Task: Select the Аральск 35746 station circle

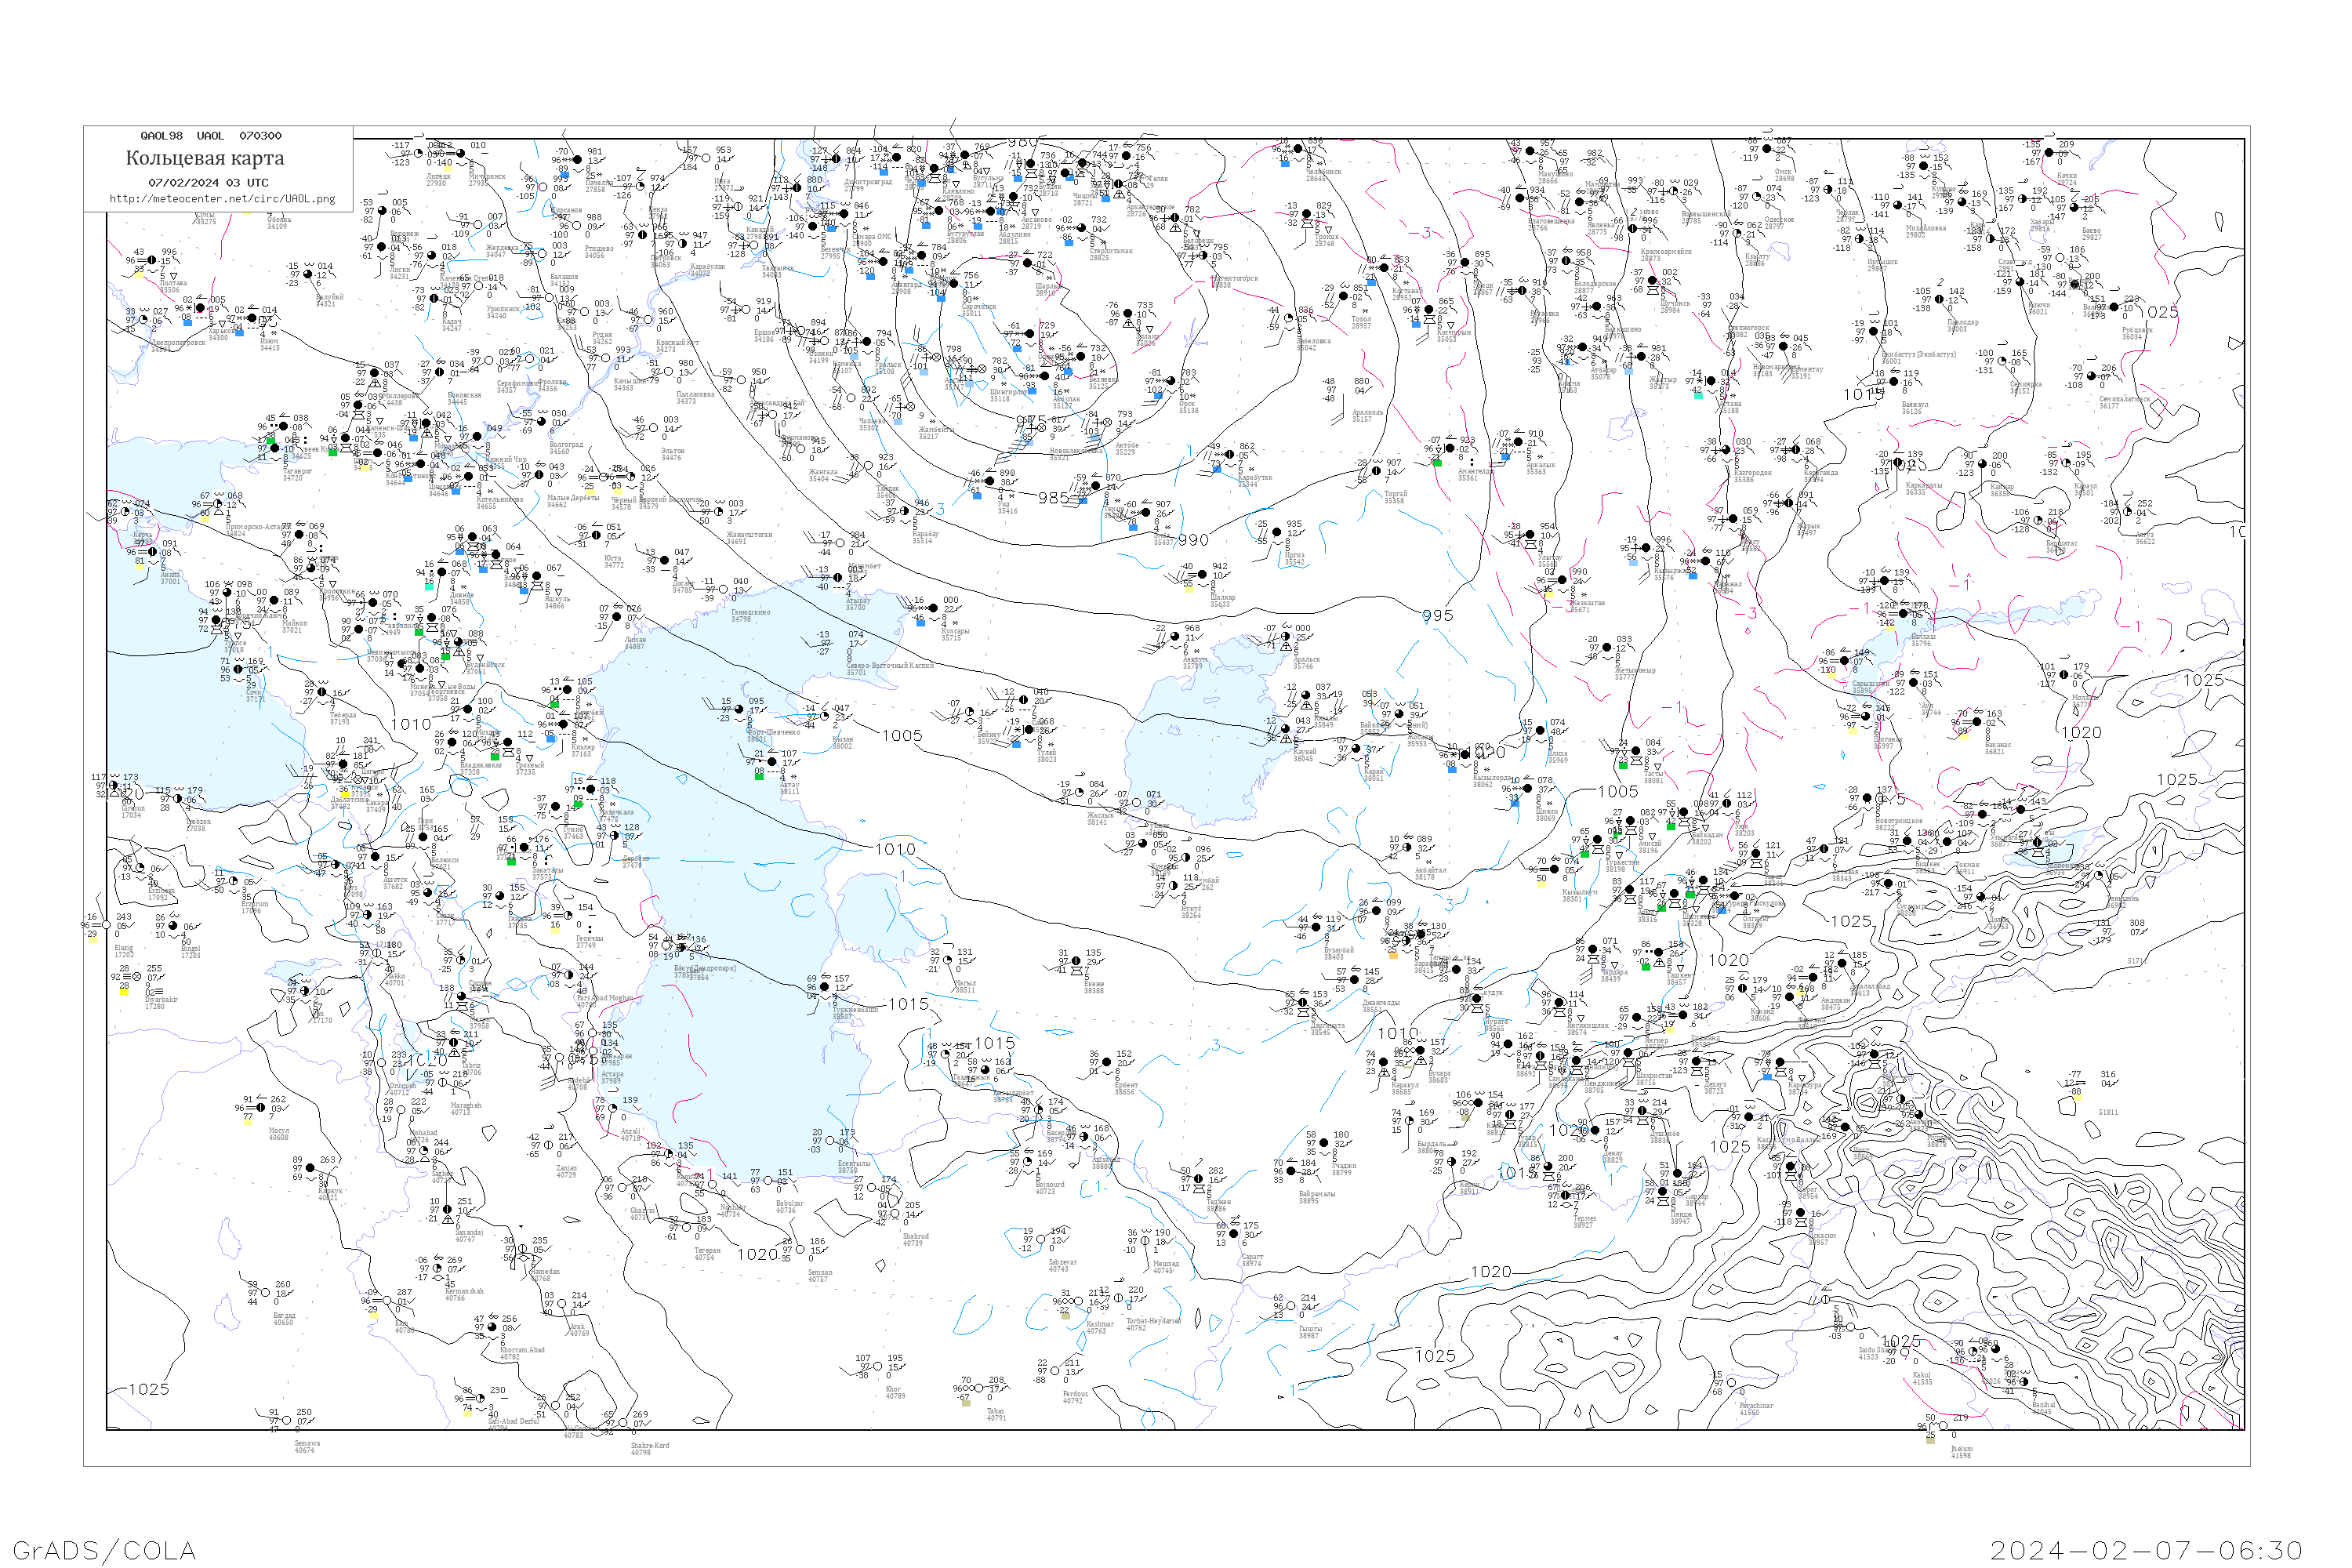Action: click(x=1286, y=636)
